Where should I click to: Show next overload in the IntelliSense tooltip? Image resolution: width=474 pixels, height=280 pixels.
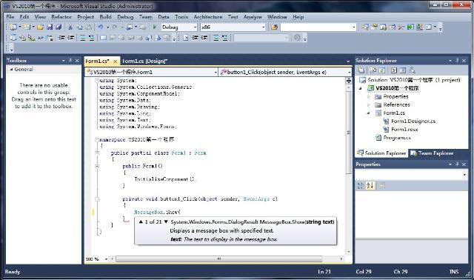[166, 222]
